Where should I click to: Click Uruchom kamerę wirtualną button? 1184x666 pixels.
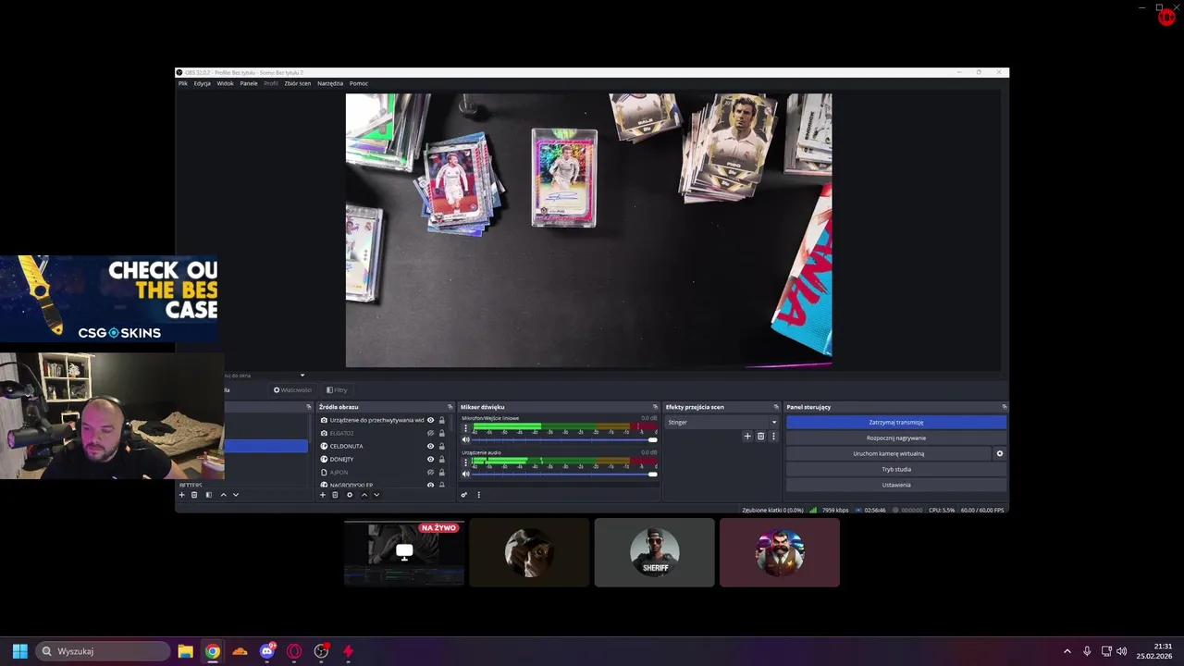click(x=888, y=453)
